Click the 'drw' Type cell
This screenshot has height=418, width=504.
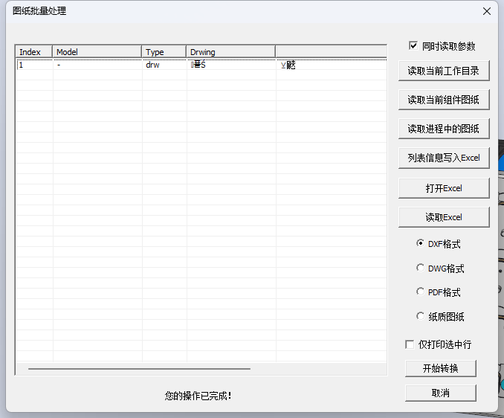[x=164, y=65]
